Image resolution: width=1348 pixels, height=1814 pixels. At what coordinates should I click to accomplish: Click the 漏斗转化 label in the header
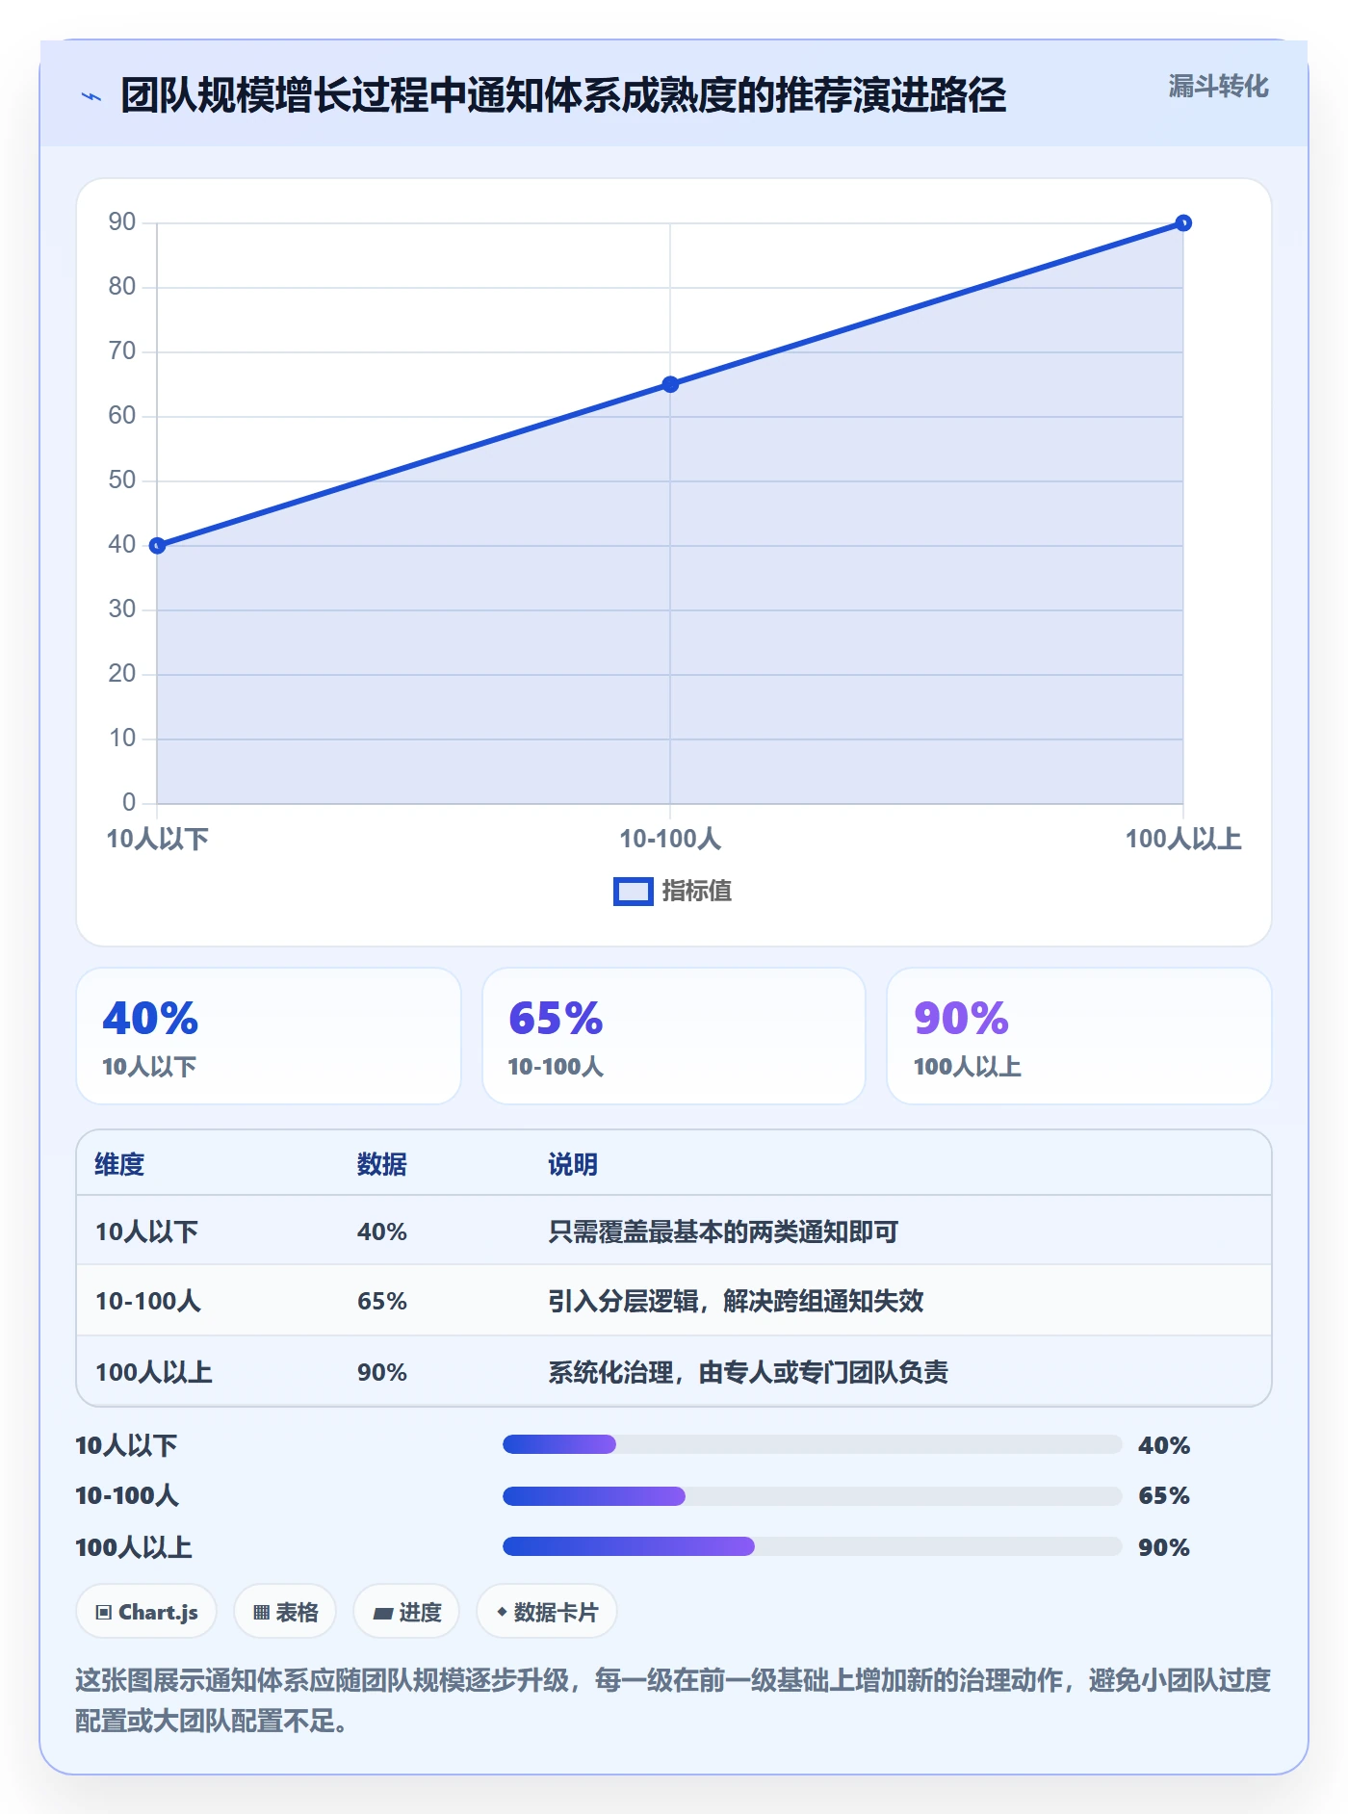point(1218,87)
